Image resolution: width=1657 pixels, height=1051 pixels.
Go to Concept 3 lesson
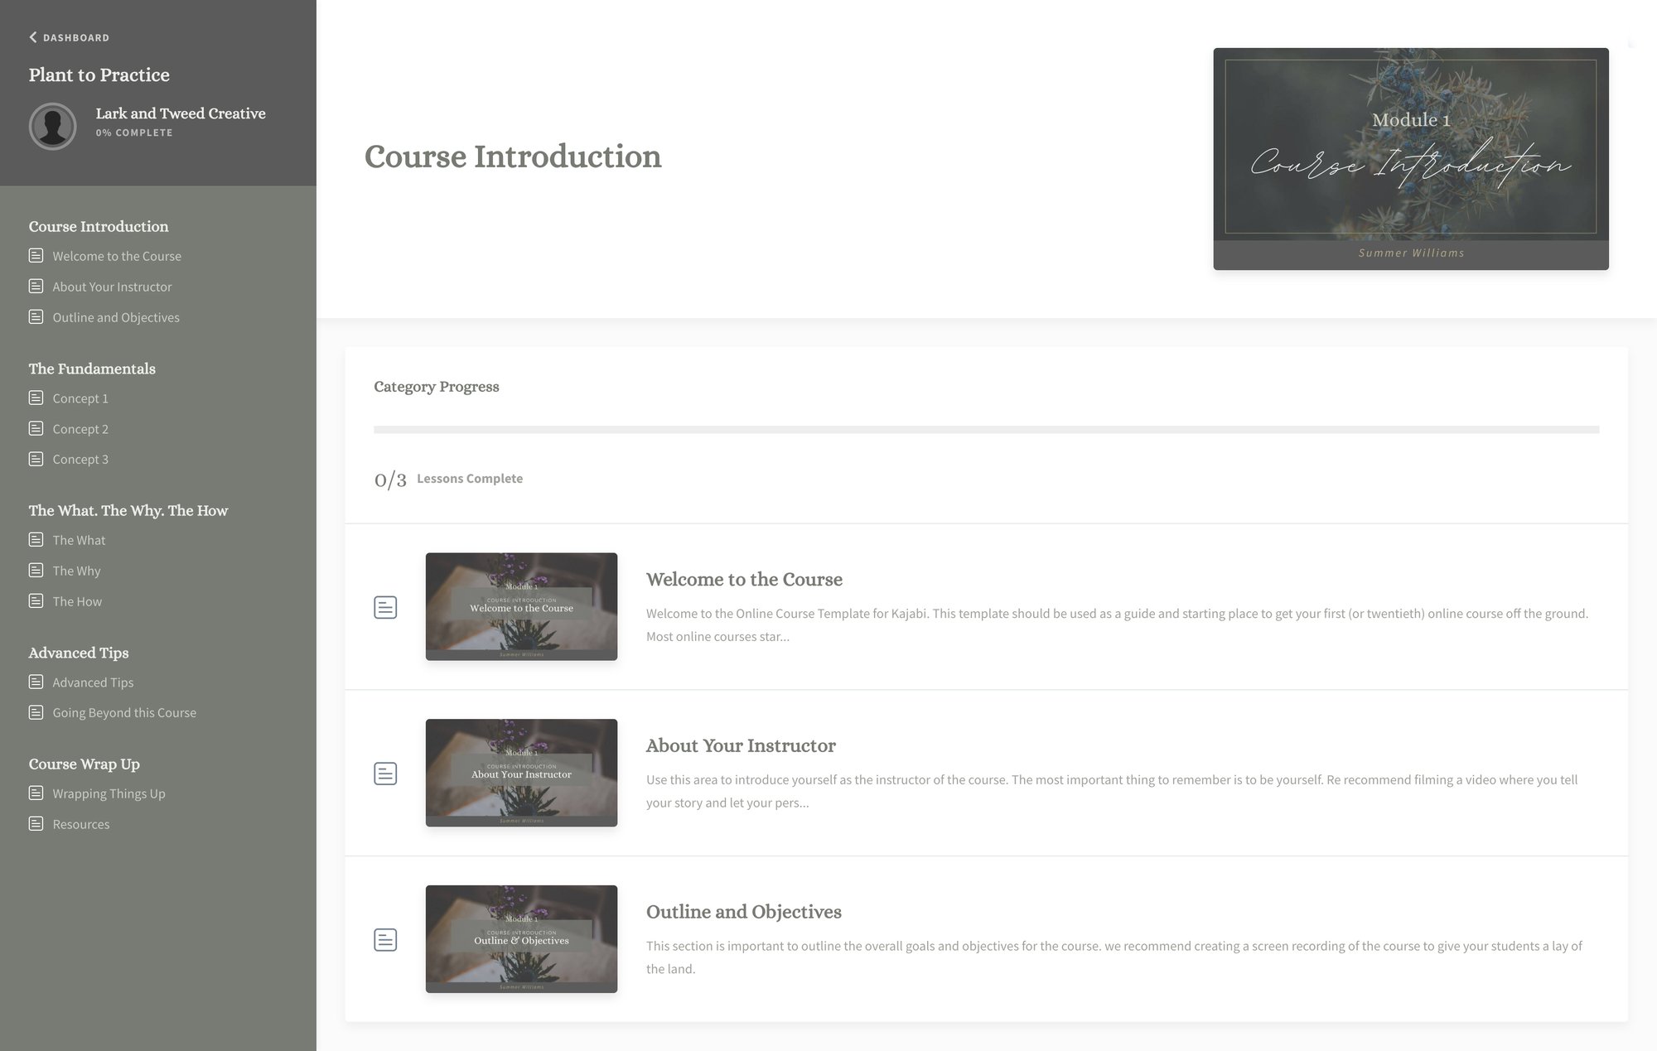[80, 460]
